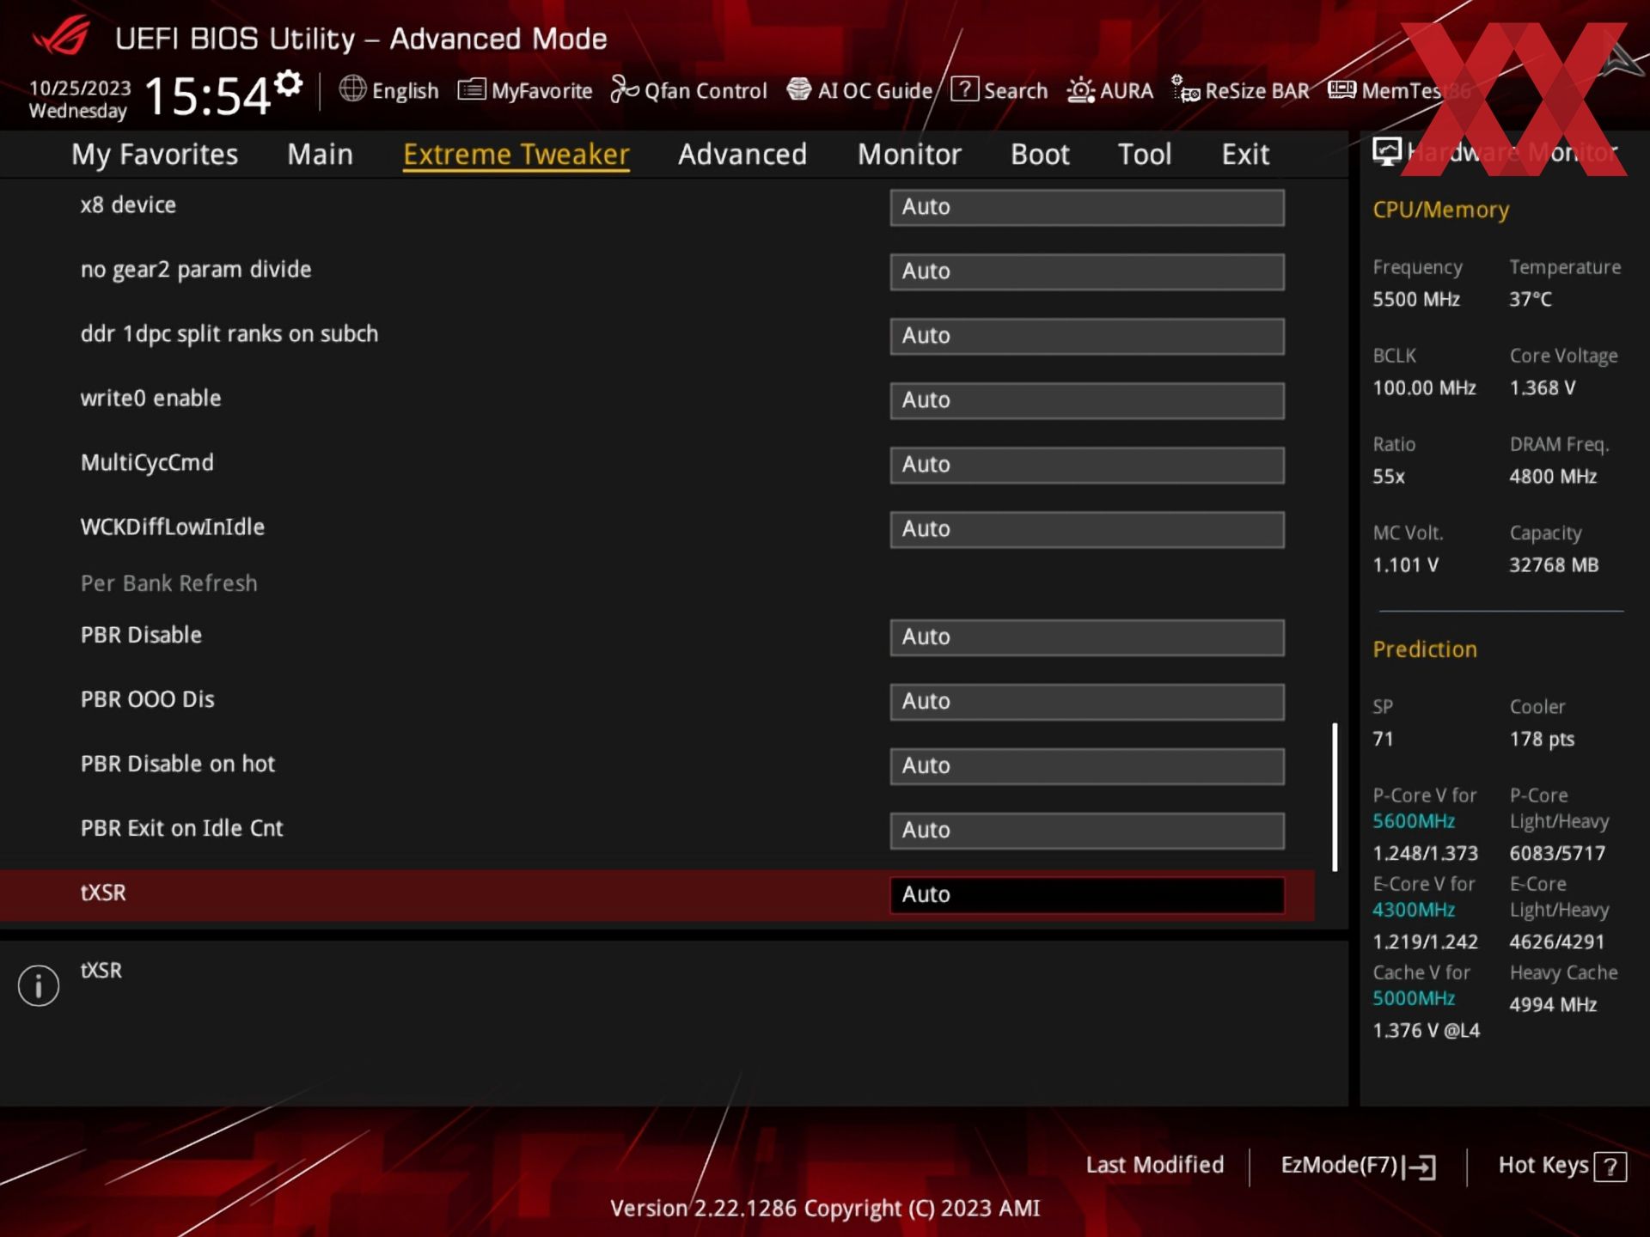Switch to My Favorites tab
Image resolution: width=1650 pixels, height=1237 pixels.
click(x=155, y=154)
